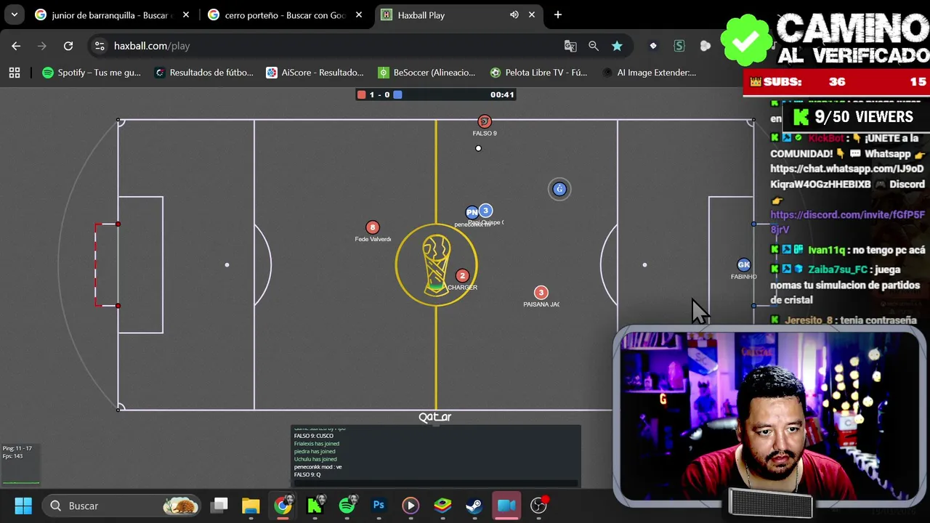
Task: Open site information icon beside haxball.com
Action: (x=100, y=46)
